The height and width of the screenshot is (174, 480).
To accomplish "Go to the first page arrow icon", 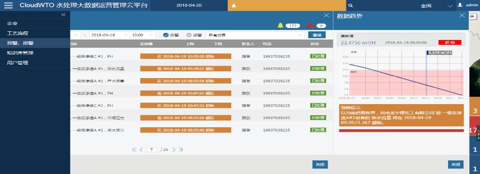I will (135, 149).
